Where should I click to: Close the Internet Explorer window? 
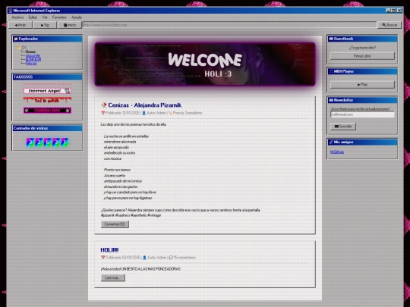[399, 11]
